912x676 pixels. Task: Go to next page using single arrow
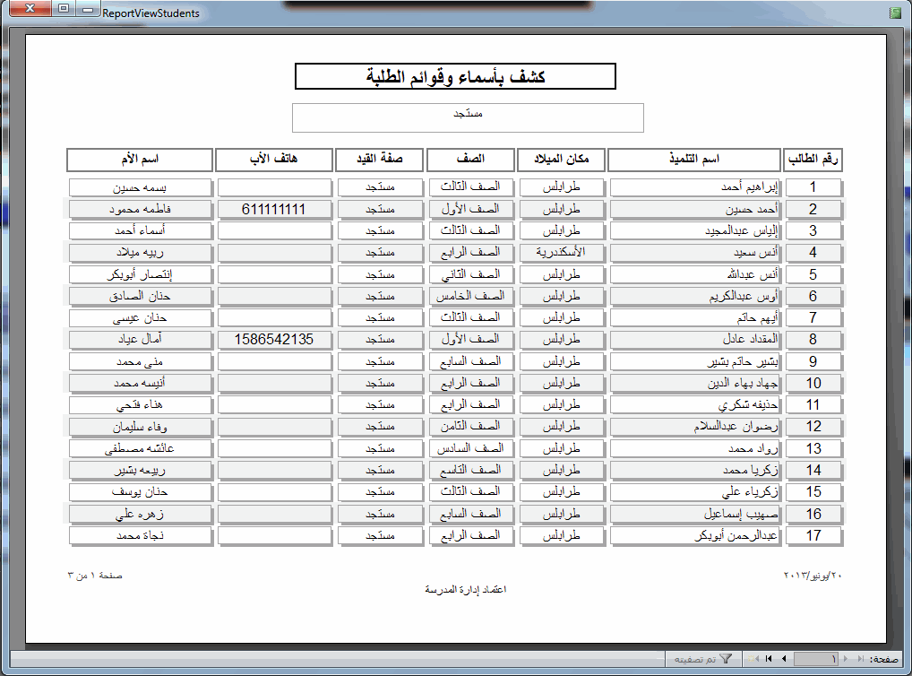[784, 659]
